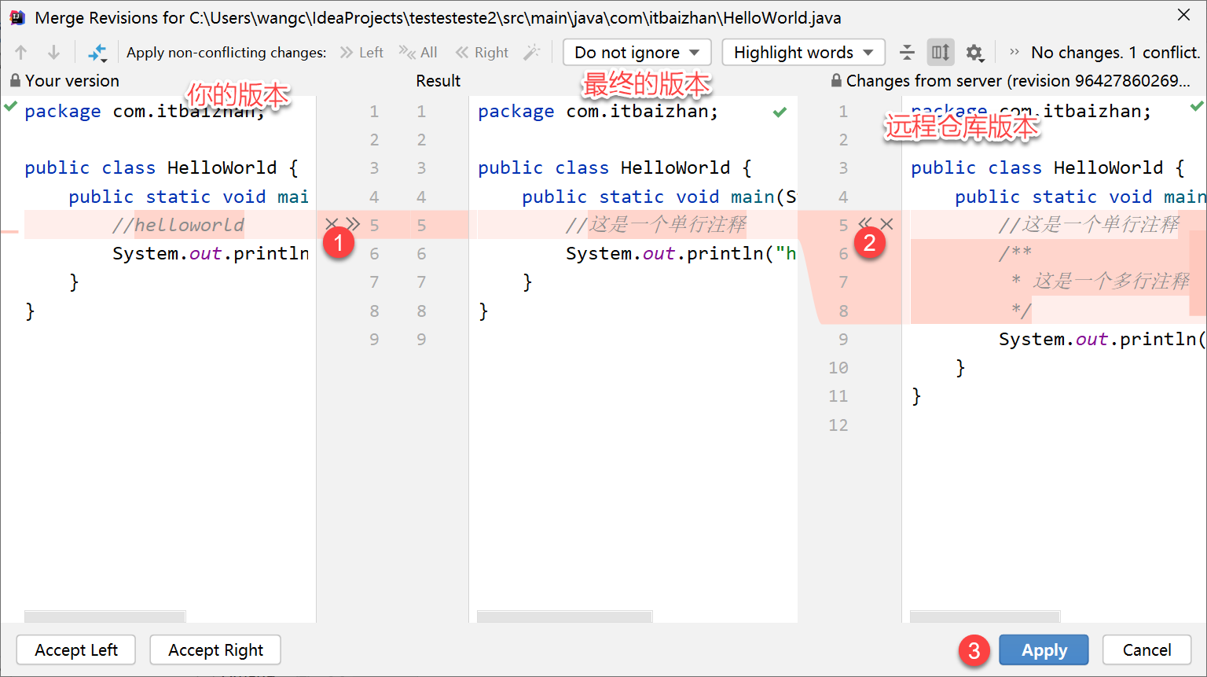Click the //helloworld comment in left pane
The image size is (1207, 677).
178,225
